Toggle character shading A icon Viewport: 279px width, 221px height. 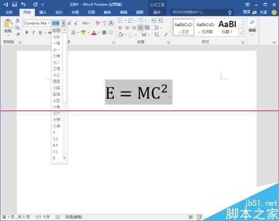(x=104, y=33)
